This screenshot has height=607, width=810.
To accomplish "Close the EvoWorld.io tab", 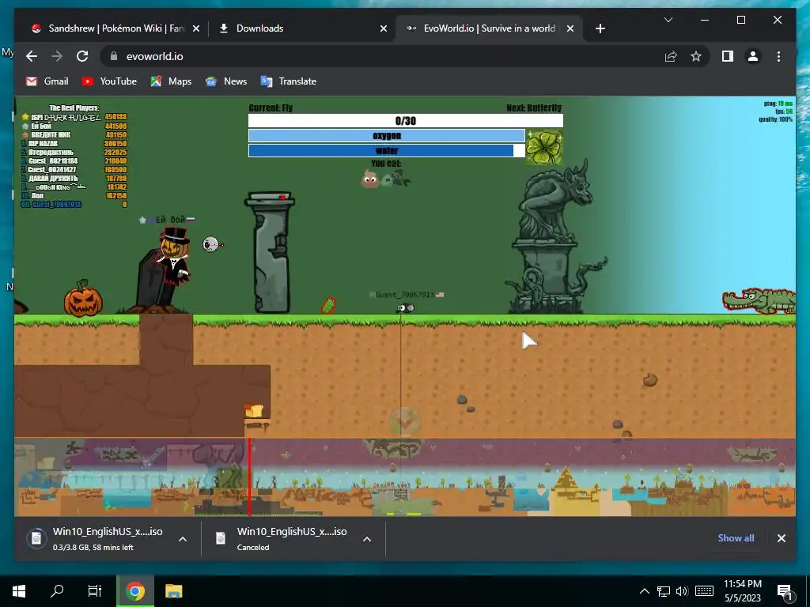I will [570, 28].
